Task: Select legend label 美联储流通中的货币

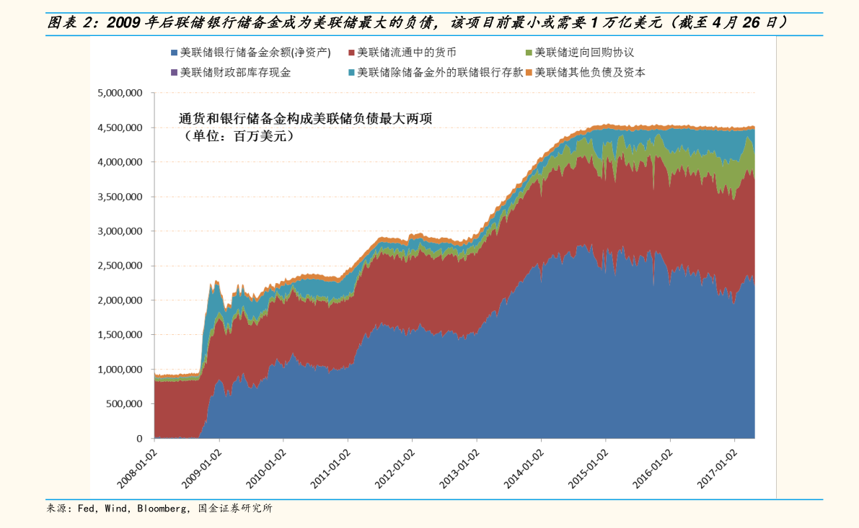Action: (407, 53)
